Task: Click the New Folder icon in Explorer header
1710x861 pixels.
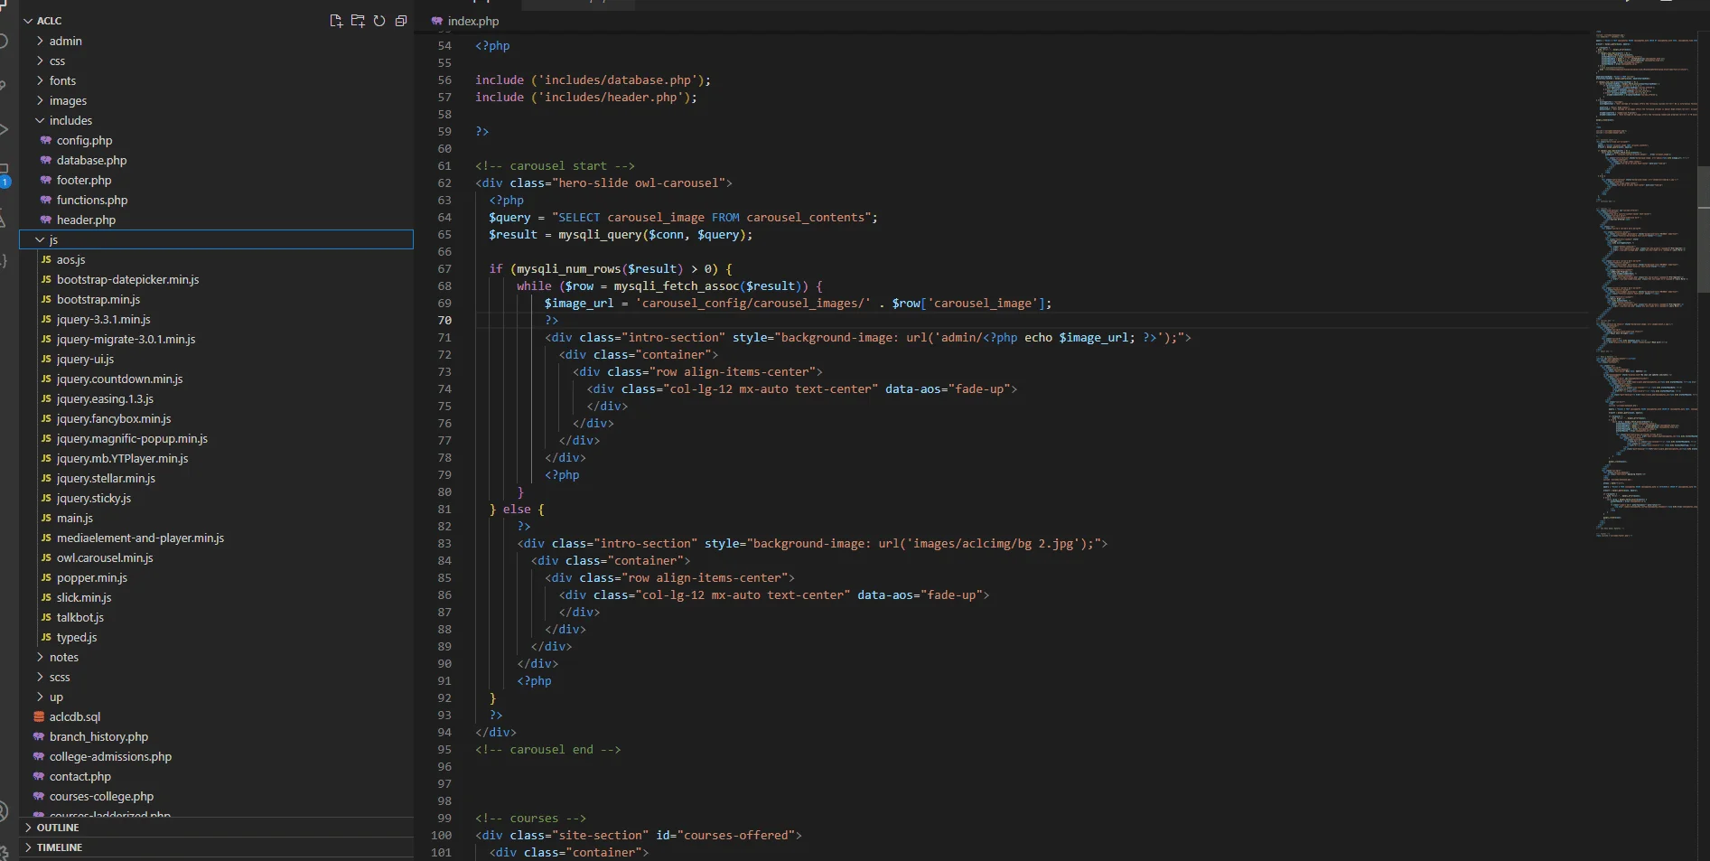Action: 358,21
